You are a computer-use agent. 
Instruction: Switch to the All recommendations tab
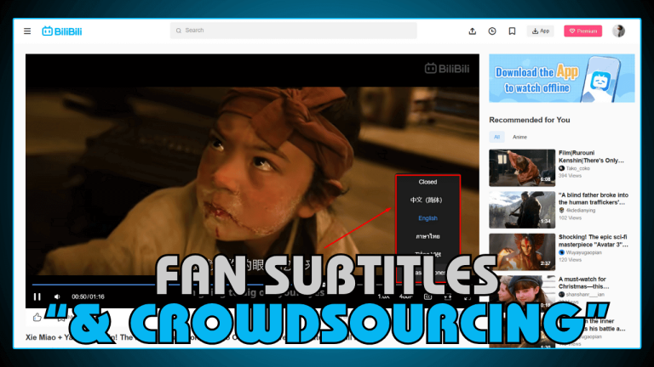pos(497,137)
